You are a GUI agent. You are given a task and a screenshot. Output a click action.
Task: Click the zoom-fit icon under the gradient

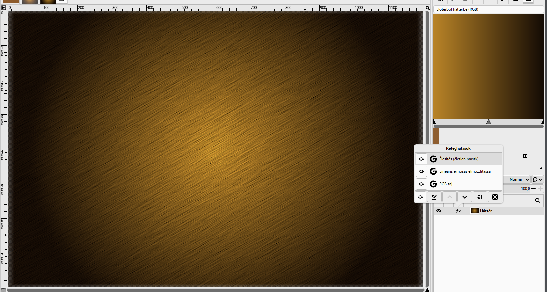tap(525, 156)
